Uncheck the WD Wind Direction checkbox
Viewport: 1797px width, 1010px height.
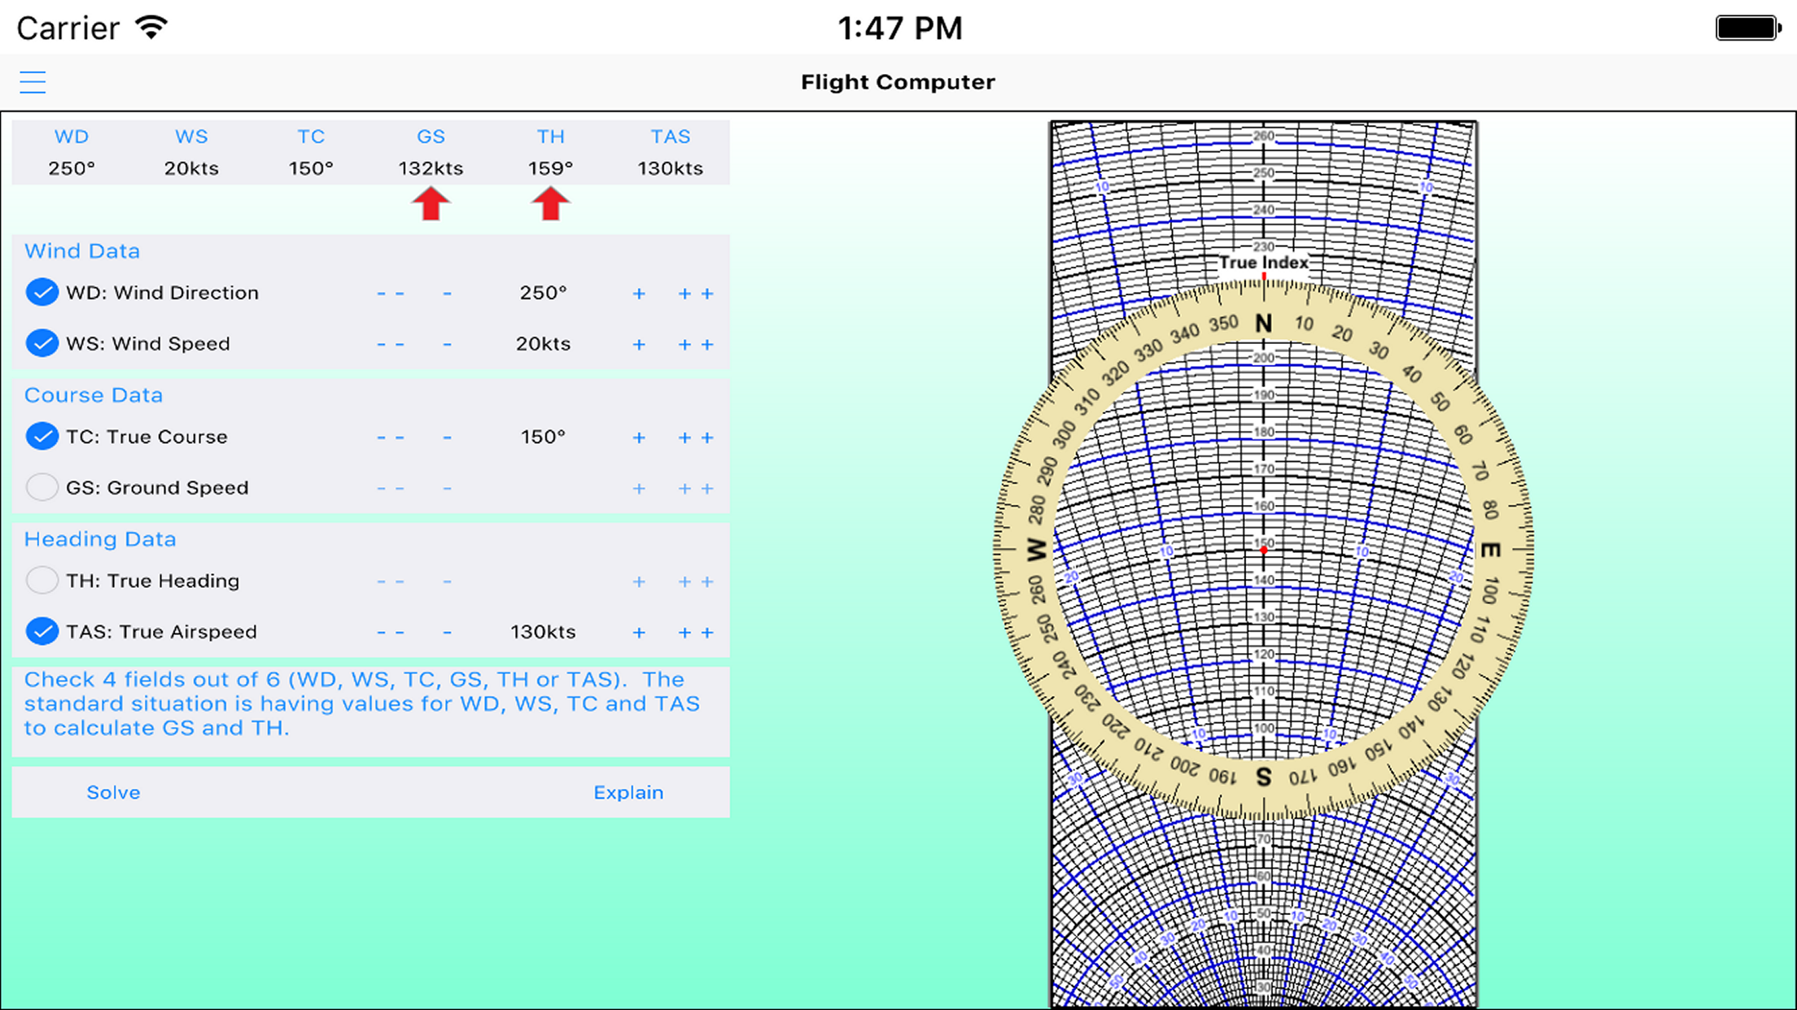tap(42, 293)
